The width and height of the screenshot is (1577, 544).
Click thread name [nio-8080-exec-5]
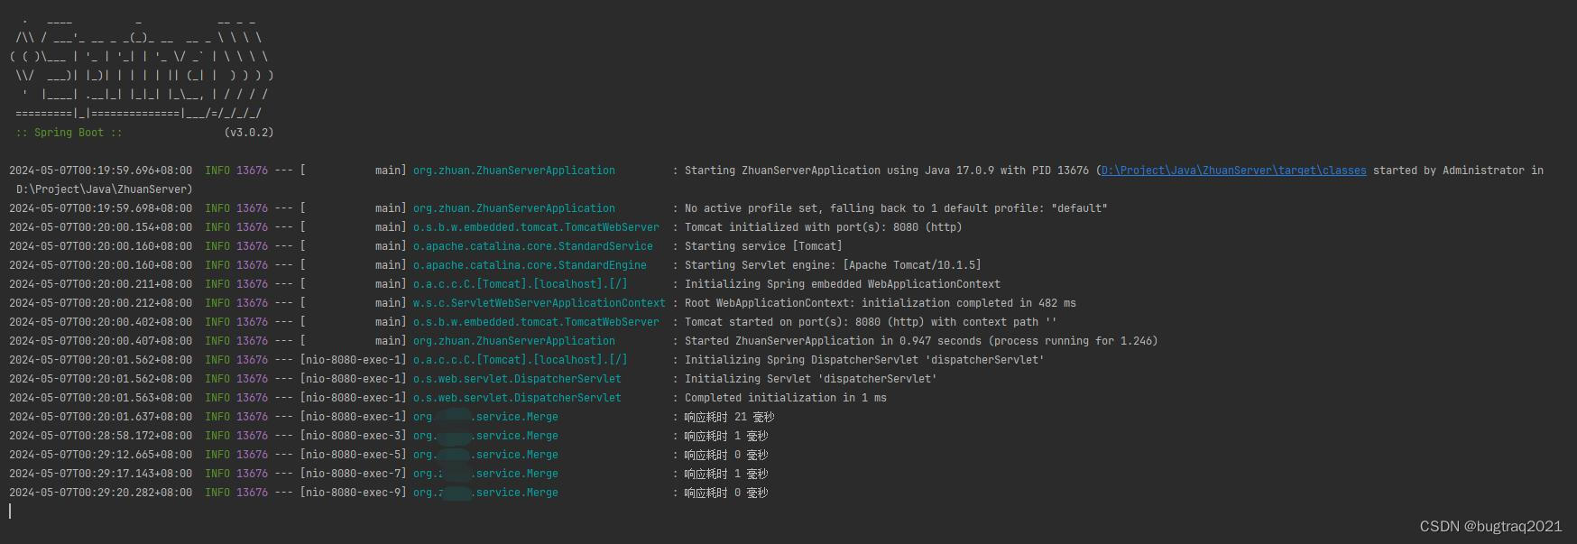(354, 455)
